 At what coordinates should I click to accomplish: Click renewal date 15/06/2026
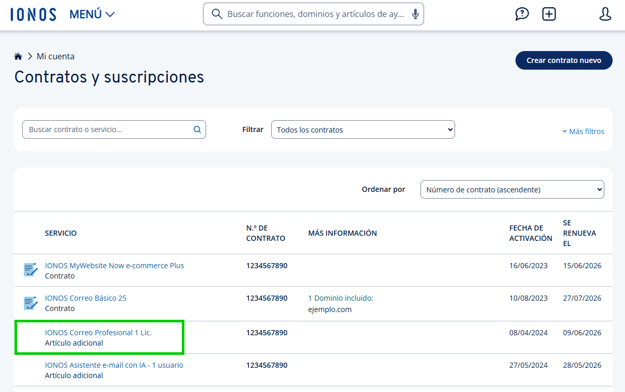(x=582, y=266)
